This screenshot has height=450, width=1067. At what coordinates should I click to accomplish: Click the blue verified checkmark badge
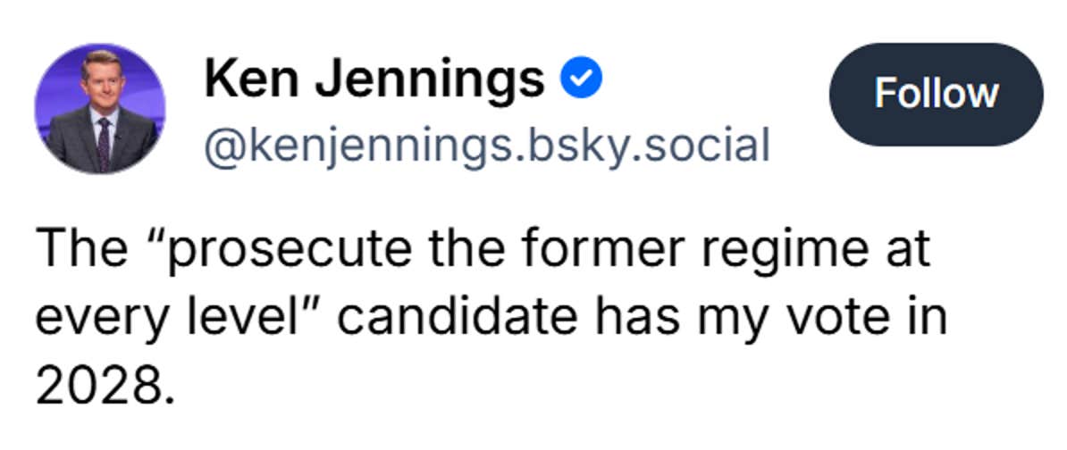point(581,80)
